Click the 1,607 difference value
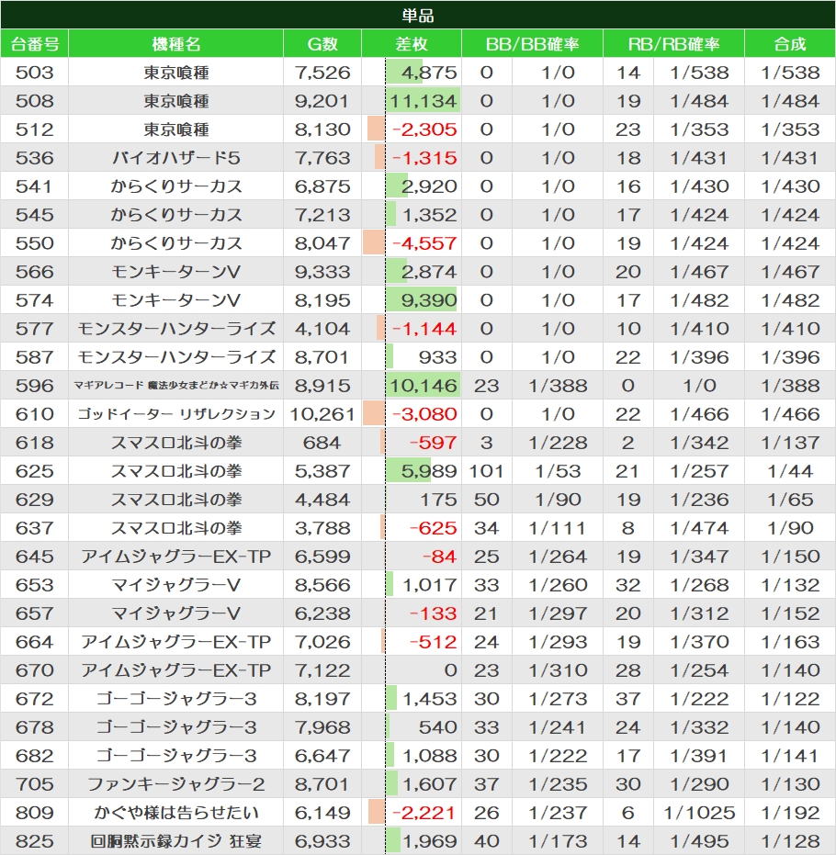 tap(430, 784)
